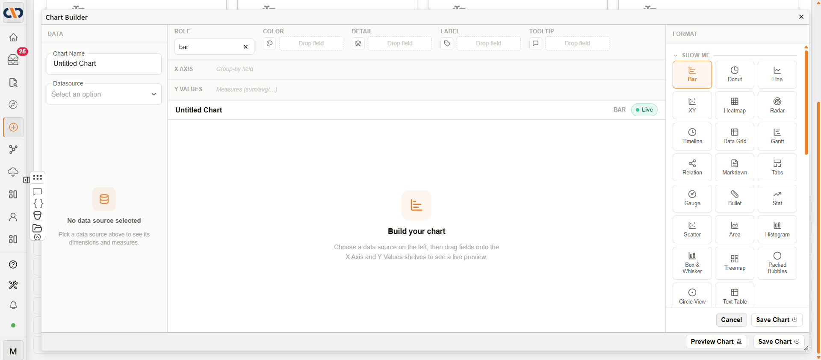Image resolution: width=821 pixels, height=360 pixels.
Task: Click the Label drop field
Action: pos(488,44)
